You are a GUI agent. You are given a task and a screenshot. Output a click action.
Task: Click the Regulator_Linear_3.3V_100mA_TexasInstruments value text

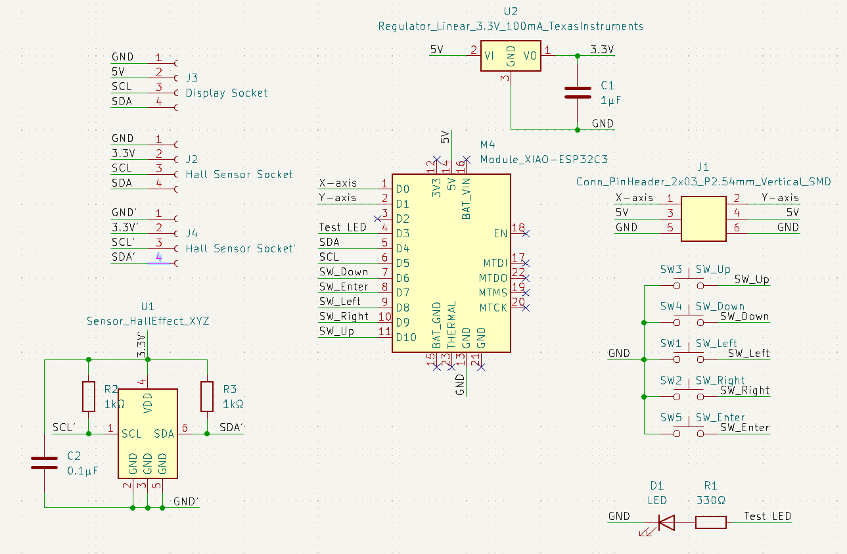point(511,26)
